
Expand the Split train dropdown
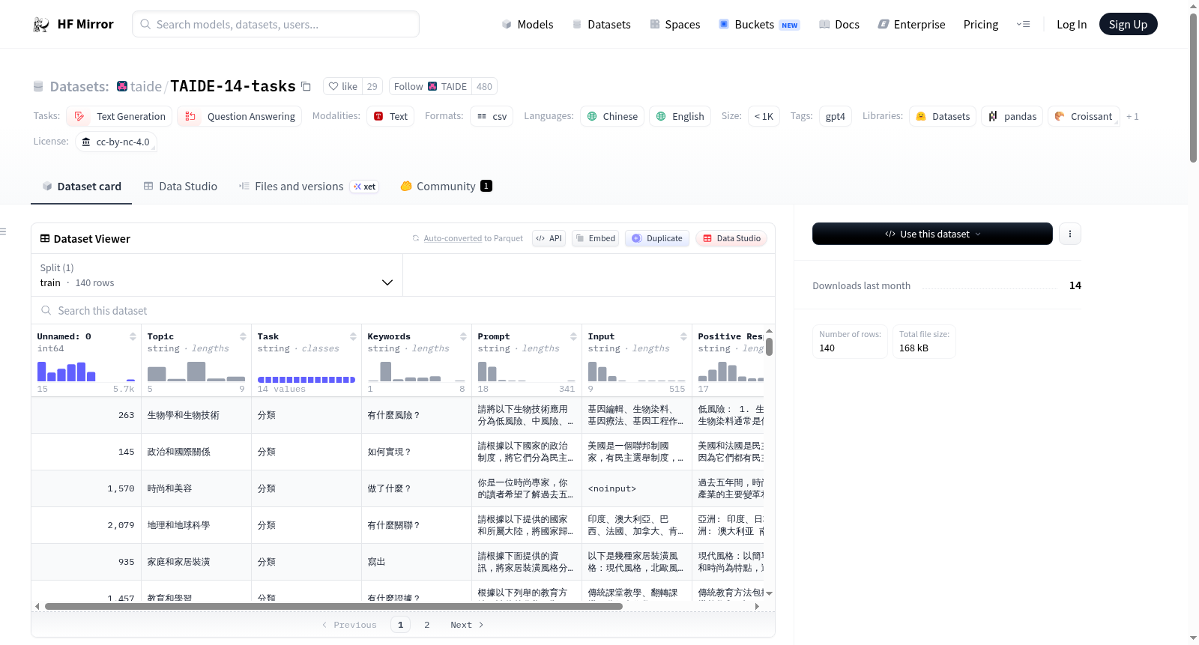point(217,275)
